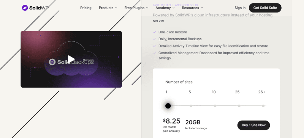Click the Buy 1 Site Now button

tap(253, 125)
